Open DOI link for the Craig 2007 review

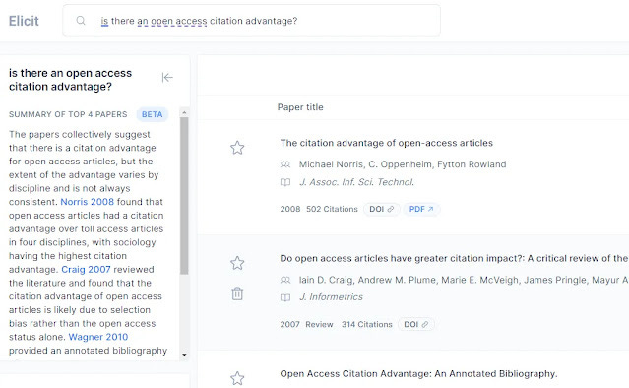click(416, 324)
